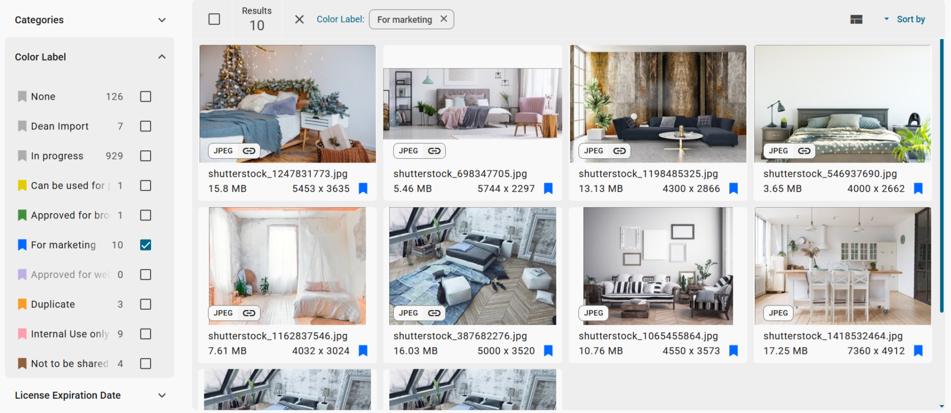Switch the gallery view layout icon
This screenshot has width=951, height=413.
[x=856, y=20]
